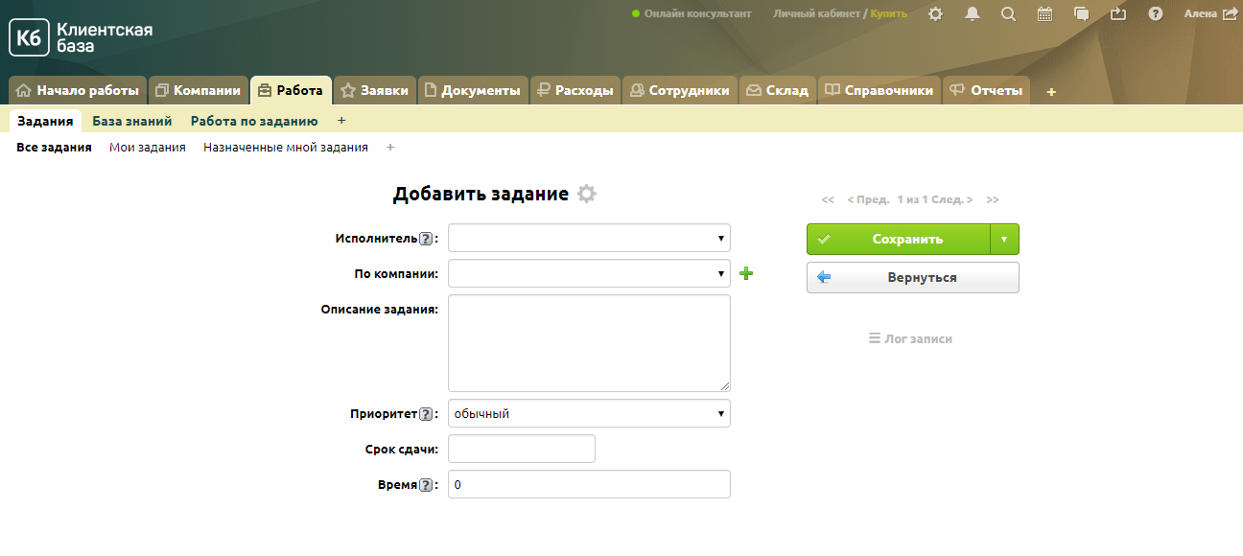The height and width of the screenshot is (556, 1243).
Task: Click the search magnifier icon
Action: 1008,13
